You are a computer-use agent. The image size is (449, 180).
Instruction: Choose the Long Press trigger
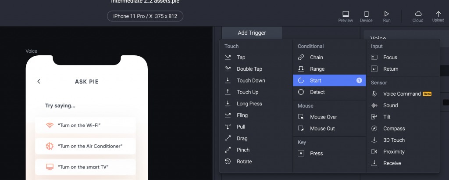[249, 104]
